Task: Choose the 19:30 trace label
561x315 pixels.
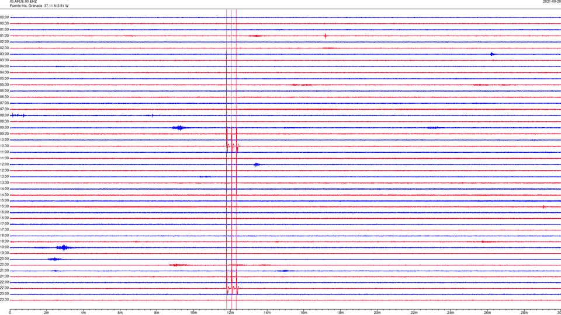Action: [x=4, y=253]
